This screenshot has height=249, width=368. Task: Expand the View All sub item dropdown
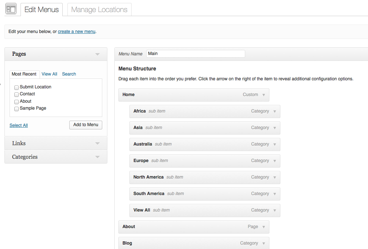coord(275,210)
